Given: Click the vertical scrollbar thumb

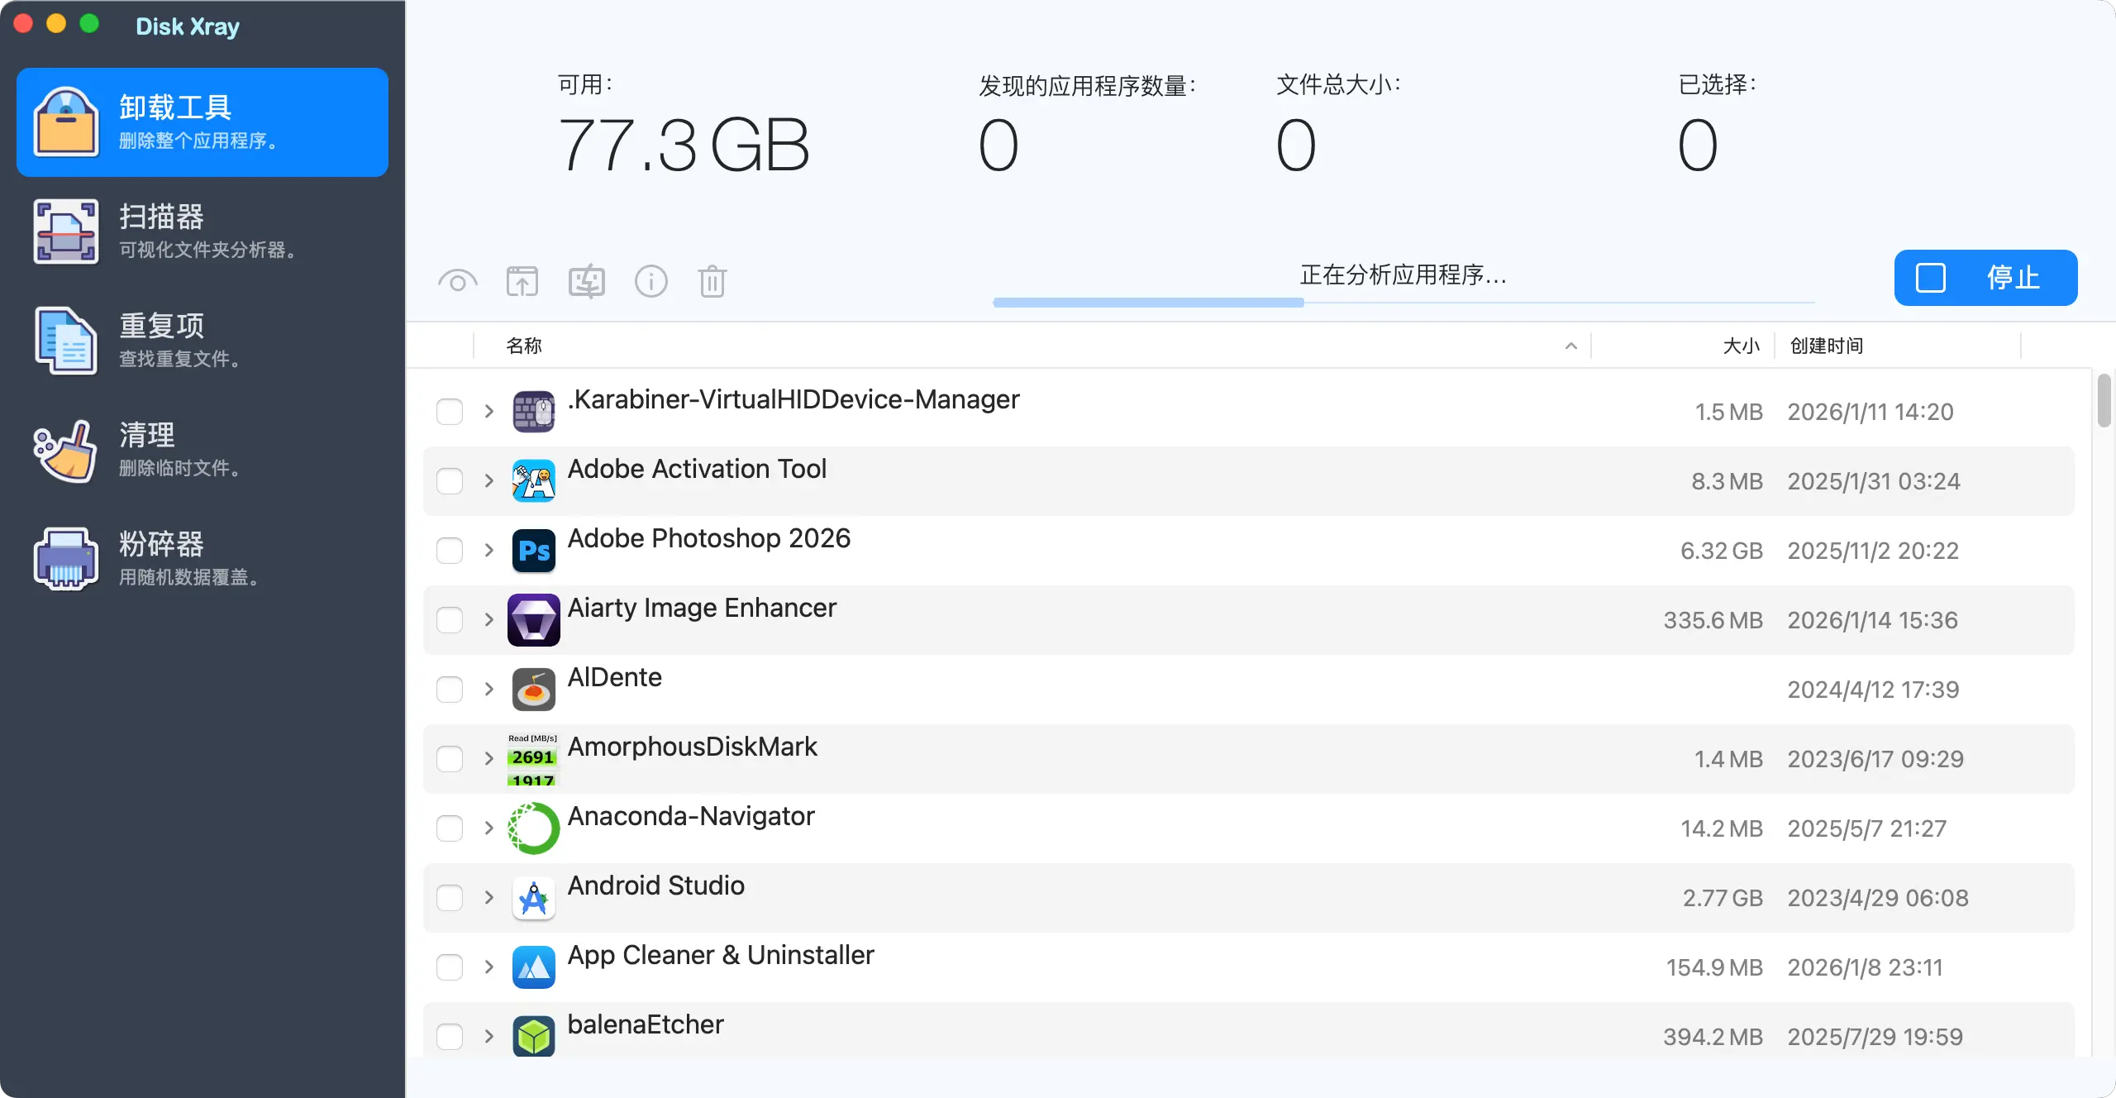Looking at the screenshot, I should point(2104,400).
